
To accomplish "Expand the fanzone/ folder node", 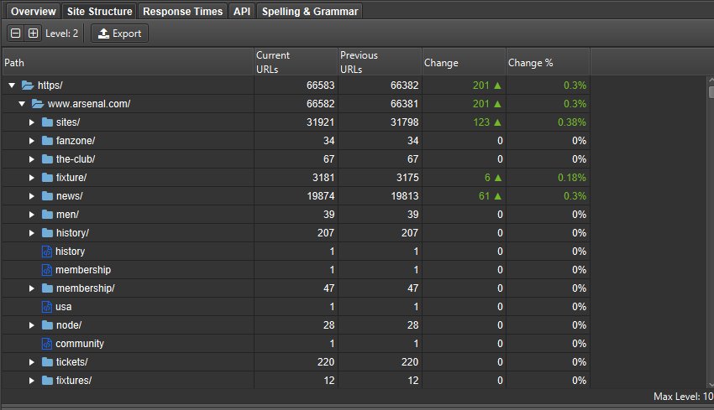I will coord(32,141).
